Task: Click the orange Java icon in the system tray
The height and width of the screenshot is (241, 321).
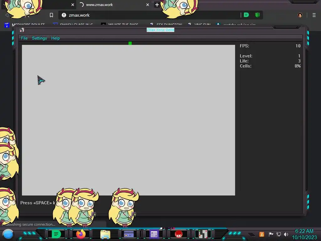Action: tap(262, 234)
